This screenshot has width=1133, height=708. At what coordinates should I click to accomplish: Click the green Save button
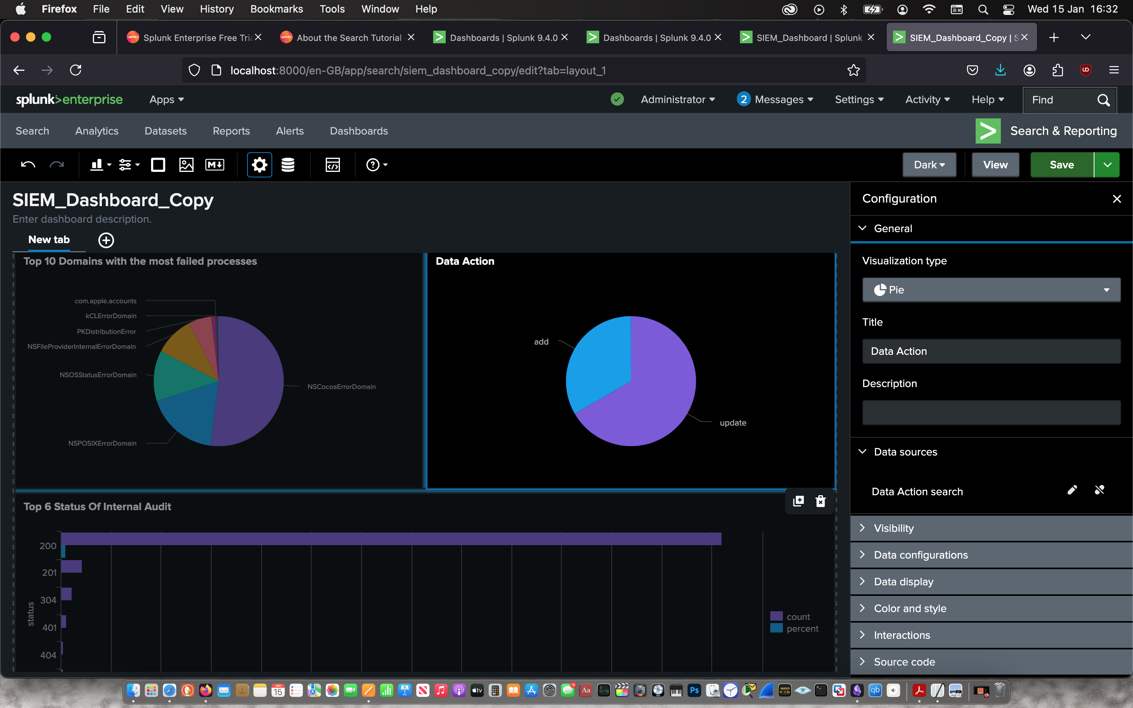tap(1061, 165)
